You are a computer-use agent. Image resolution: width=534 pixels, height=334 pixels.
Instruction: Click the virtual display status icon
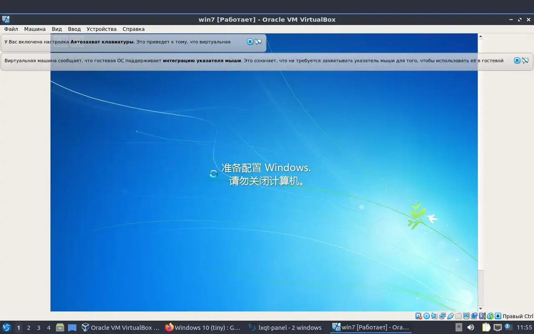[x=466, y=316]
